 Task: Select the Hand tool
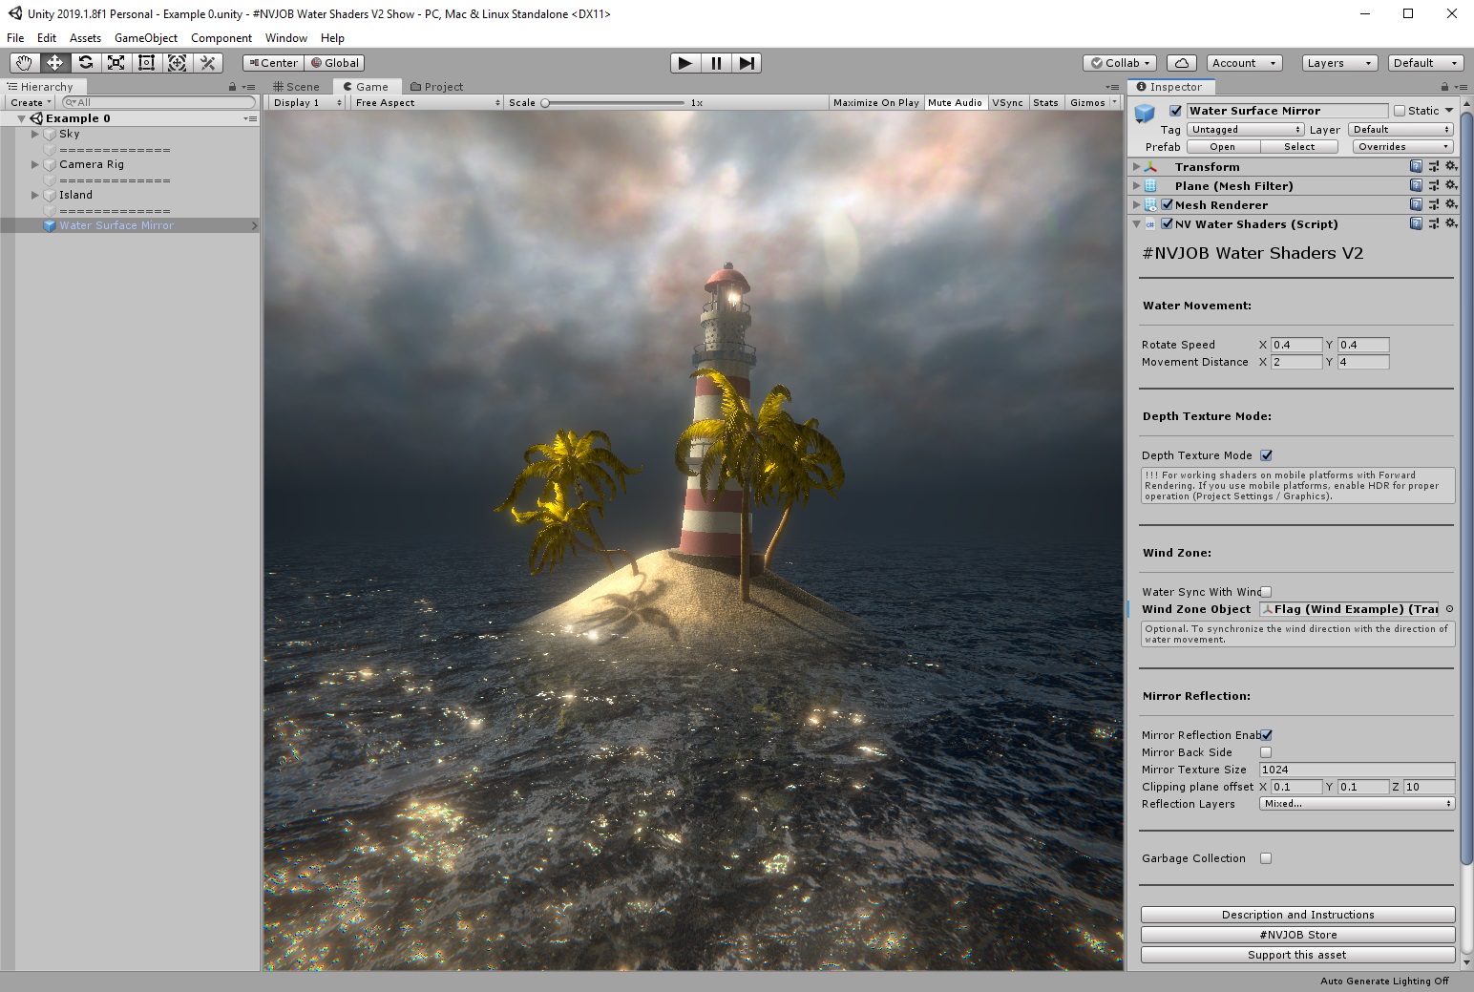tap(24, 63)
